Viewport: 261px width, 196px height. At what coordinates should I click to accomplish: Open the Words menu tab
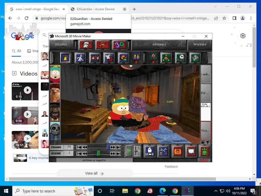coord(200,44)
